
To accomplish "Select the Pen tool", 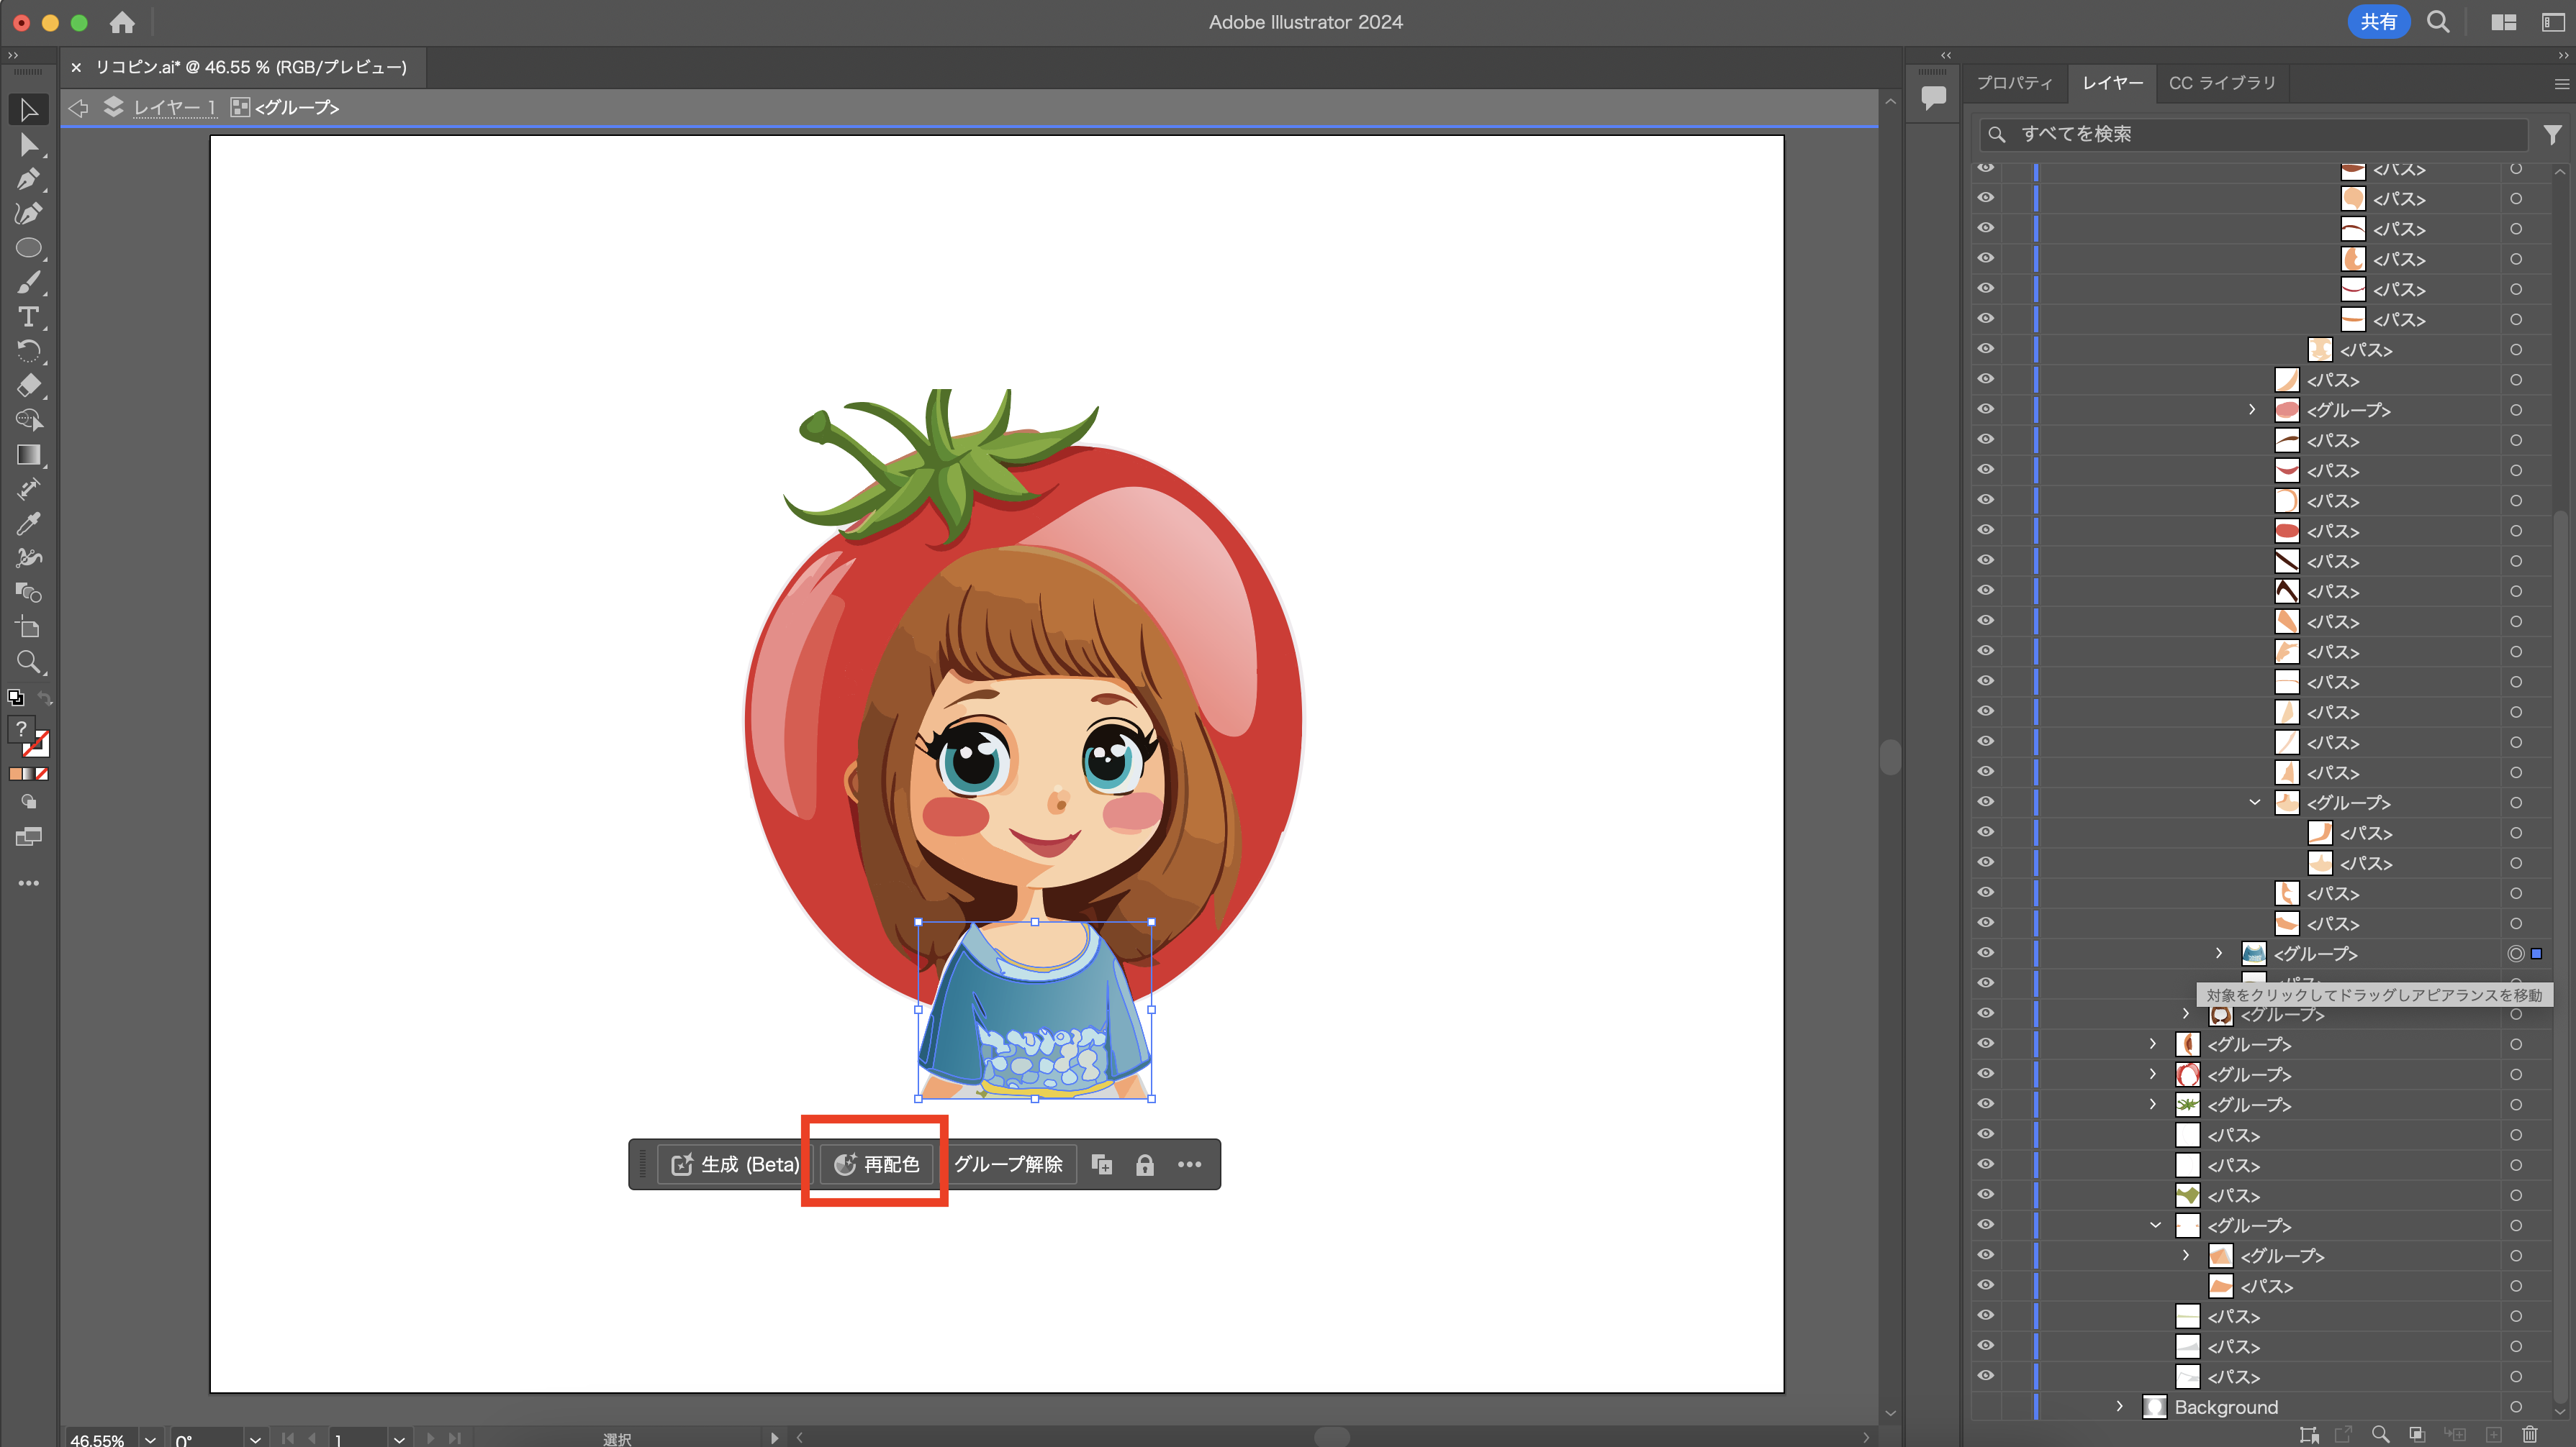I will point(28,179).
